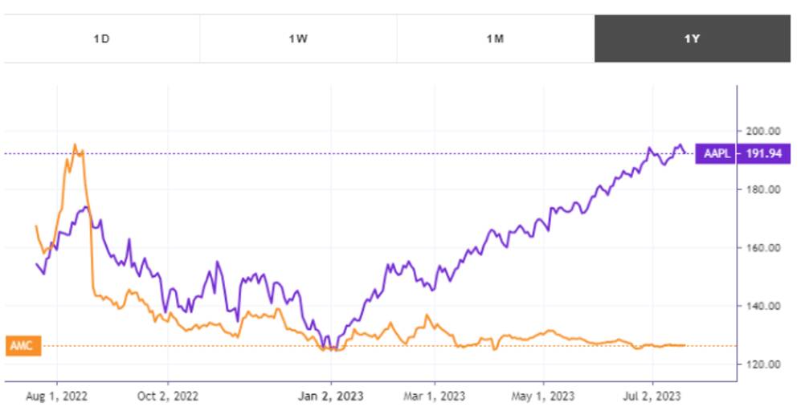Click the purple AAPL price label
Screen dimensions: 801x419
[716, 153]
